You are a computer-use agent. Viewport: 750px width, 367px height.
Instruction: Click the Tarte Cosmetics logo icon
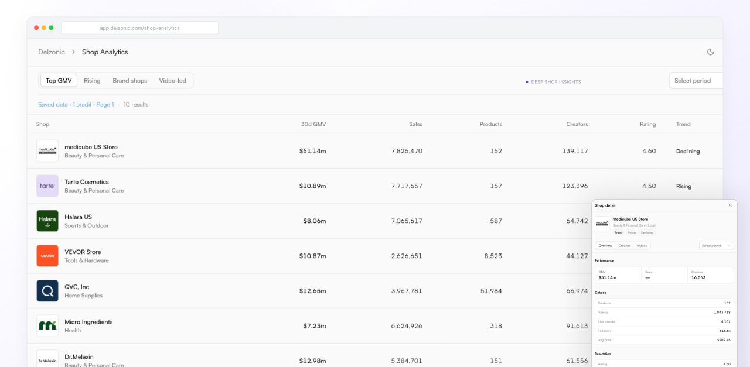point(47,186)
